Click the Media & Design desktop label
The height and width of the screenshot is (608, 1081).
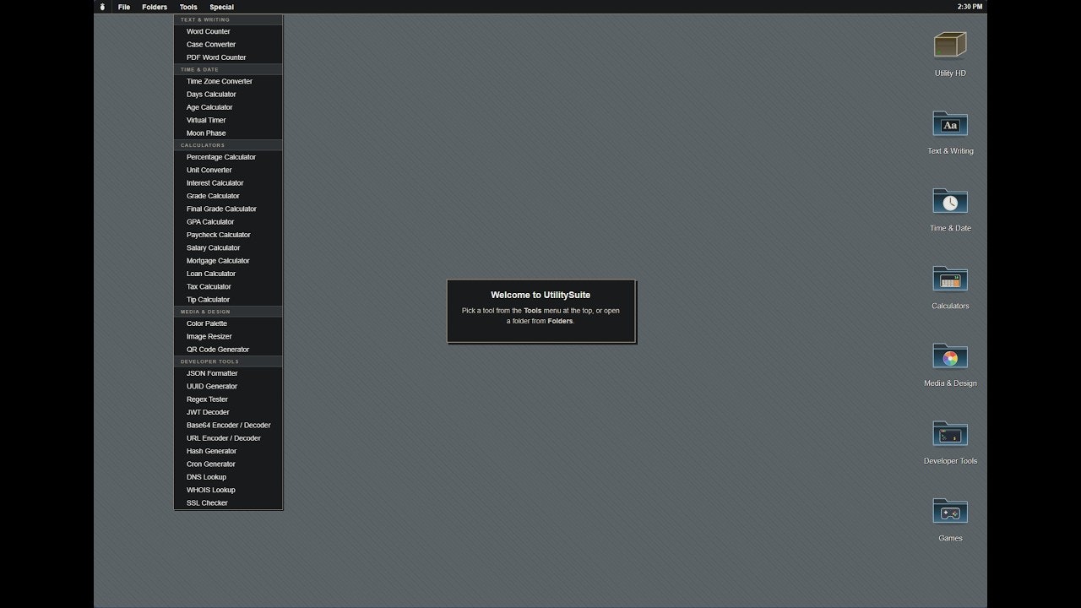coord(950,383)
